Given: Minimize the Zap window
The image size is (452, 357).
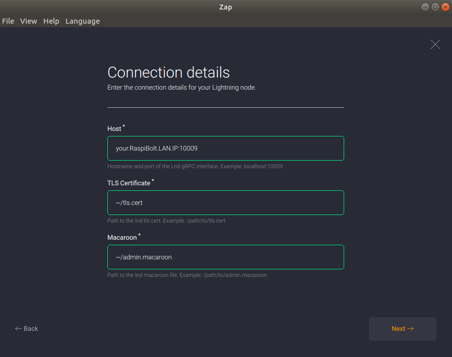Looking at the screenshot, I should click(425, 7).
